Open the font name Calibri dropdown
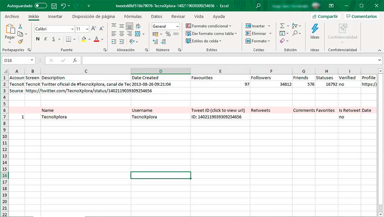Viewport: 384px width, 217px height. coord(72,29)
